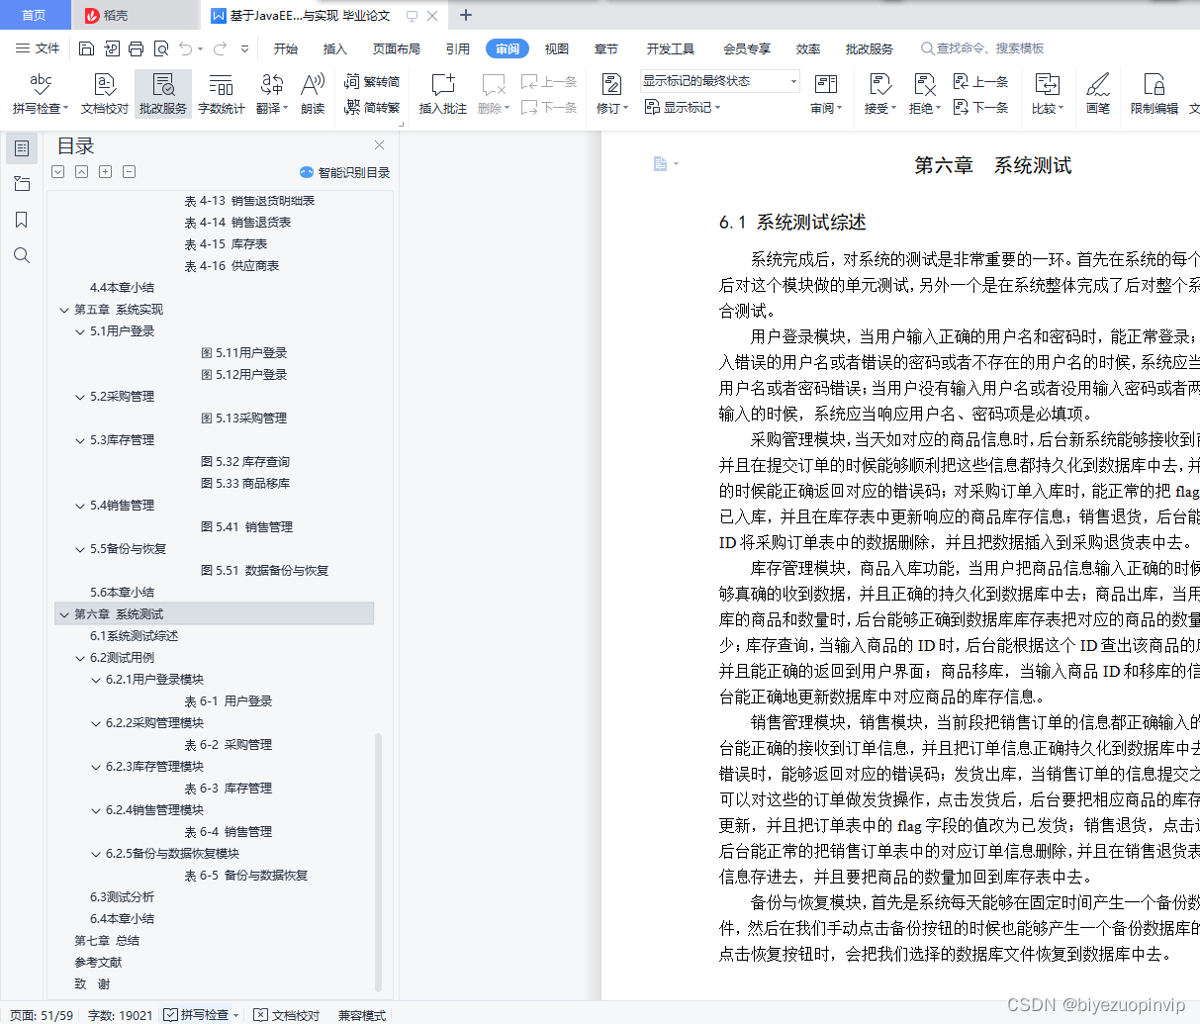Image resolution: width=1200 pixels, height=1024 pixels.
Task: Open 限制编辑 restrict editing panel
Action: pyautogui.click(x=1154, y=94)
